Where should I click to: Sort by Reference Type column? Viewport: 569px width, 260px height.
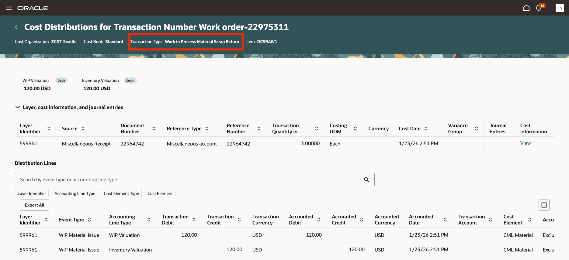click(207, 128)
